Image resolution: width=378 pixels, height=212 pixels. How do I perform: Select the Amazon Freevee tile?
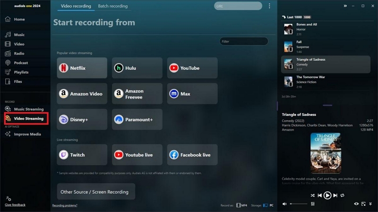tap(137, 94)
